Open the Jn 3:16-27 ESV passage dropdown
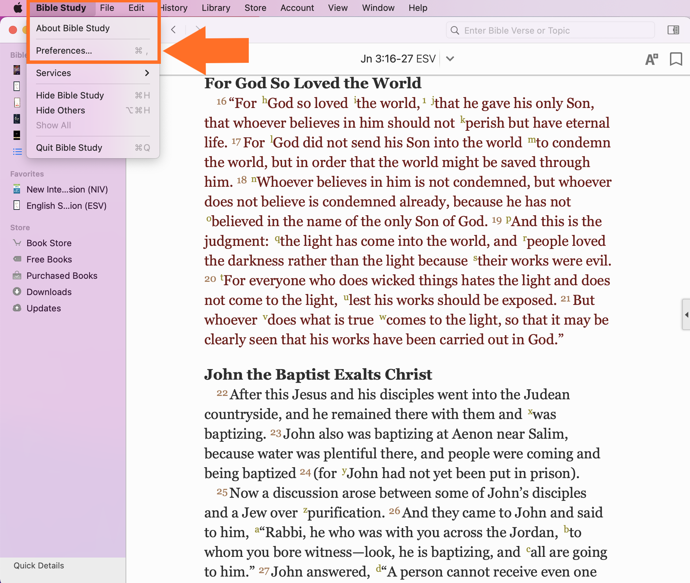 [450, 59]
